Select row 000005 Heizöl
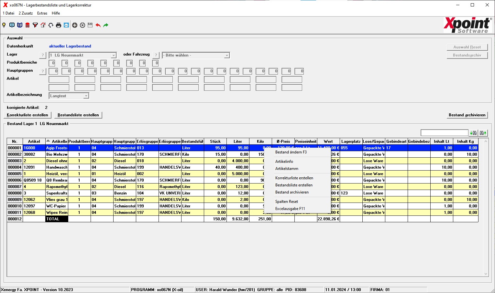 coord(242,174)
